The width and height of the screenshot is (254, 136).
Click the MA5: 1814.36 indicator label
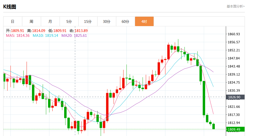[18, 35]
